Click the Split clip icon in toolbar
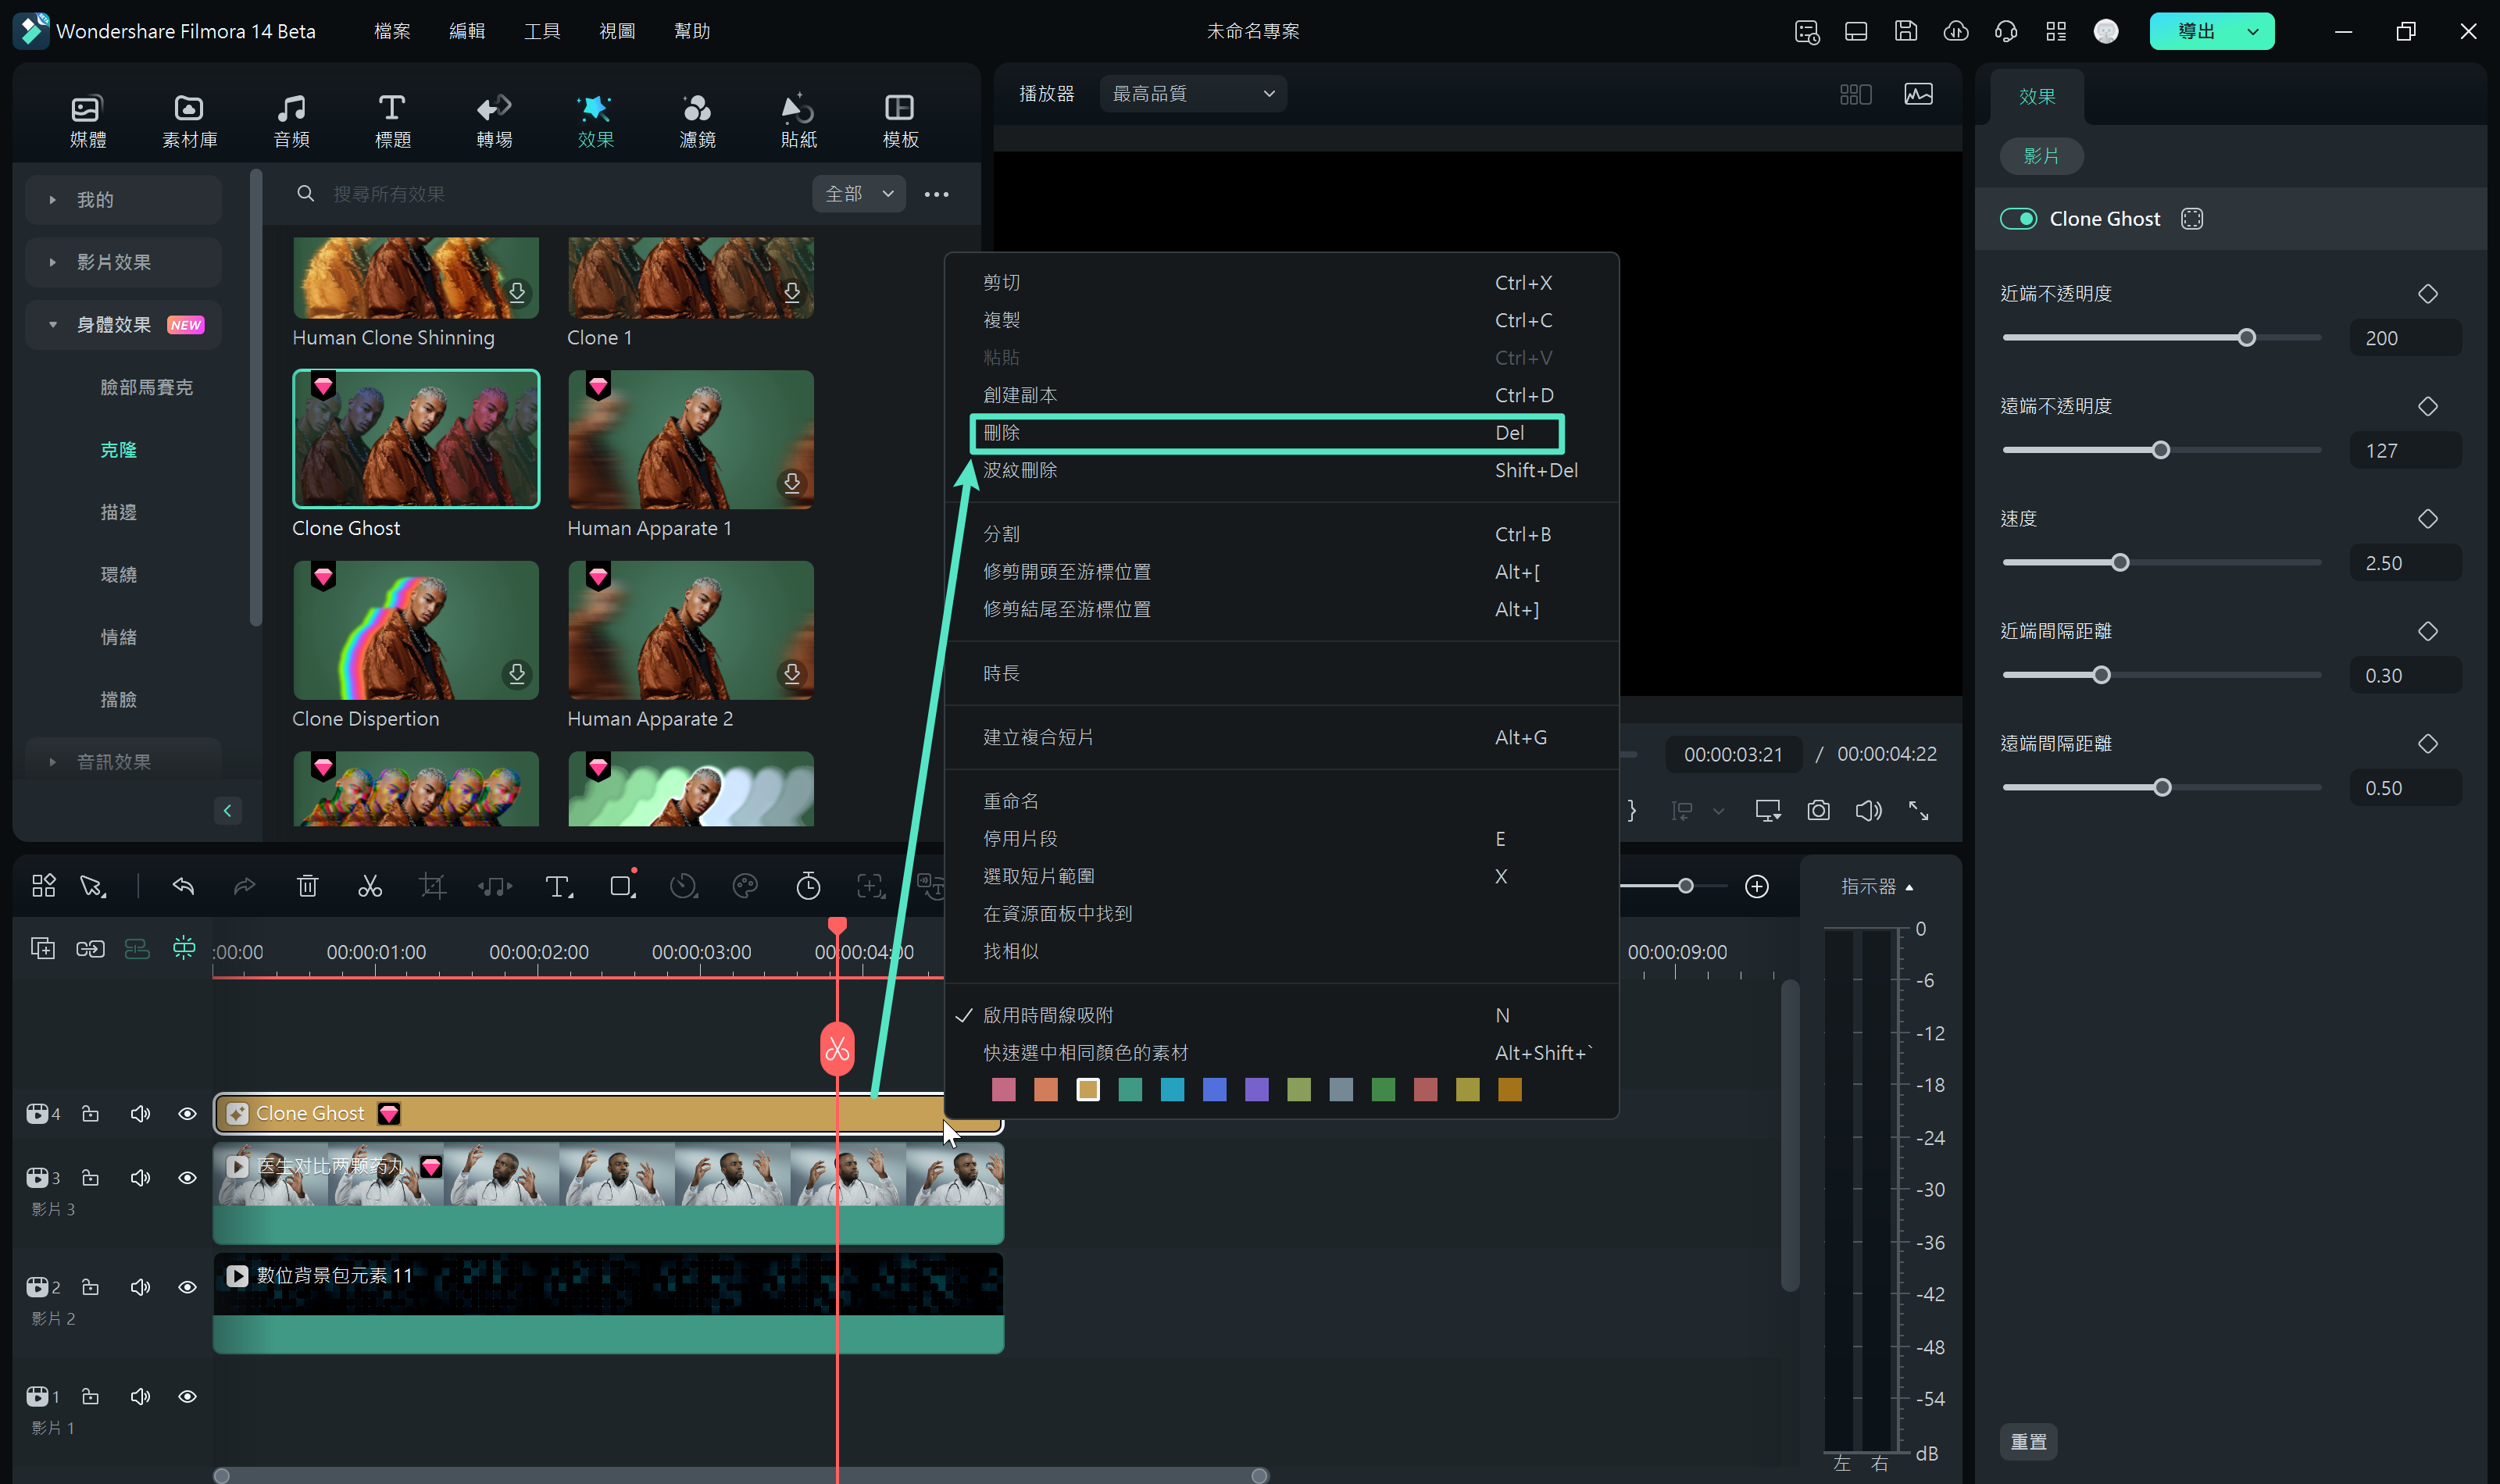 click(370, 885)
